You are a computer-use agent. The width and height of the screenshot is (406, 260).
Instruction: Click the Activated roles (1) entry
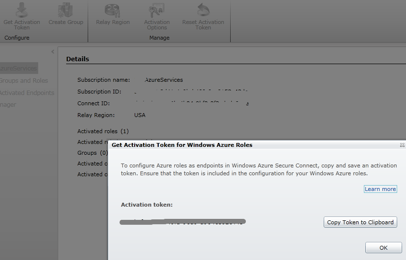[x=103, y=131]
